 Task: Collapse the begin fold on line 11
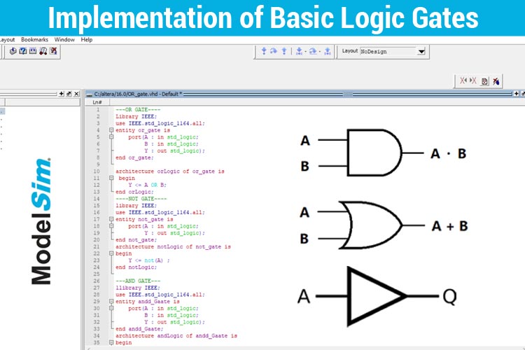pyautogui.click(x=111, y=178)
